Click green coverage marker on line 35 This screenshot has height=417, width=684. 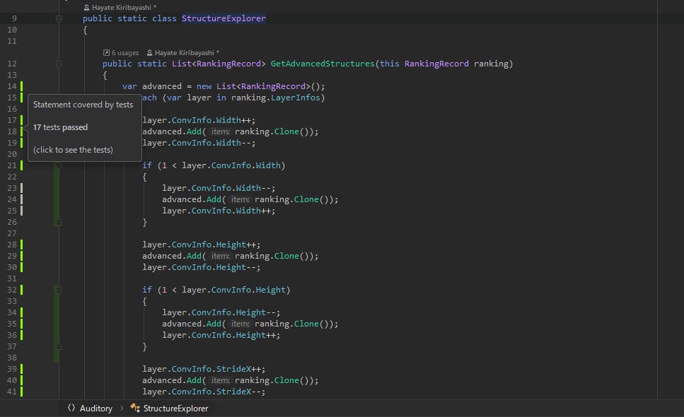tap(22, 324)
